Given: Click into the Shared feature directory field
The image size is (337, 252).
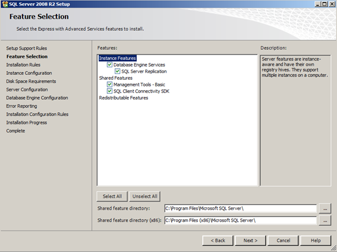Looking at the screenshot, I should click(241, 209).
